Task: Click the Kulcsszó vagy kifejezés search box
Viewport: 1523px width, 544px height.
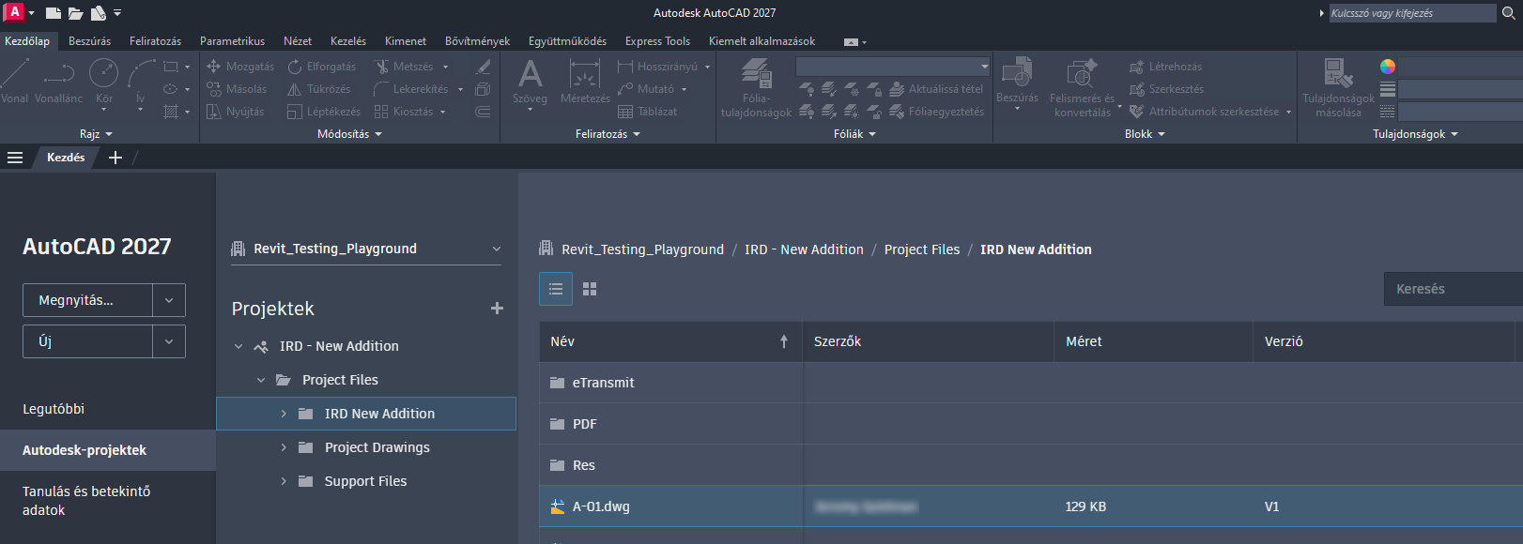Action: click(x=1412, y=13)
